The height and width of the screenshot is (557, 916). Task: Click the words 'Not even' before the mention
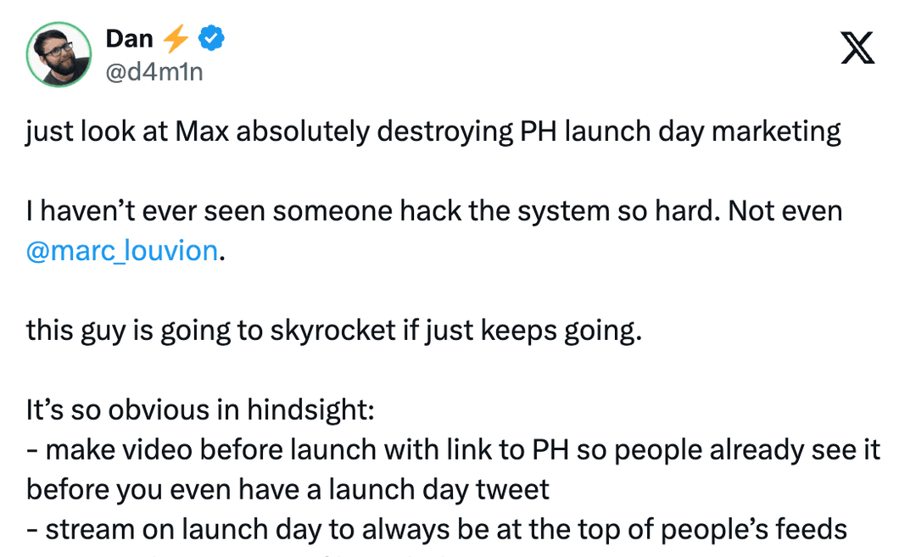(x=785, y=211)
